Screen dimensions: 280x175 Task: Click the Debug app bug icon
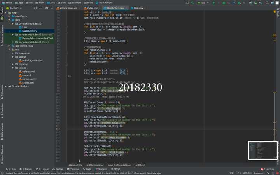[224, 3]
